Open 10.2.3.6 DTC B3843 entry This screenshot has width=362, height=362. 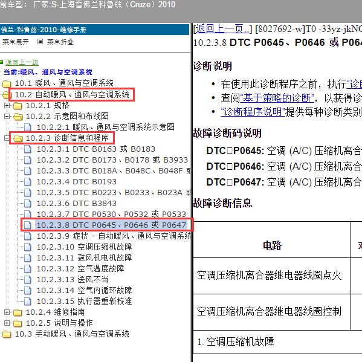[76, 204]
